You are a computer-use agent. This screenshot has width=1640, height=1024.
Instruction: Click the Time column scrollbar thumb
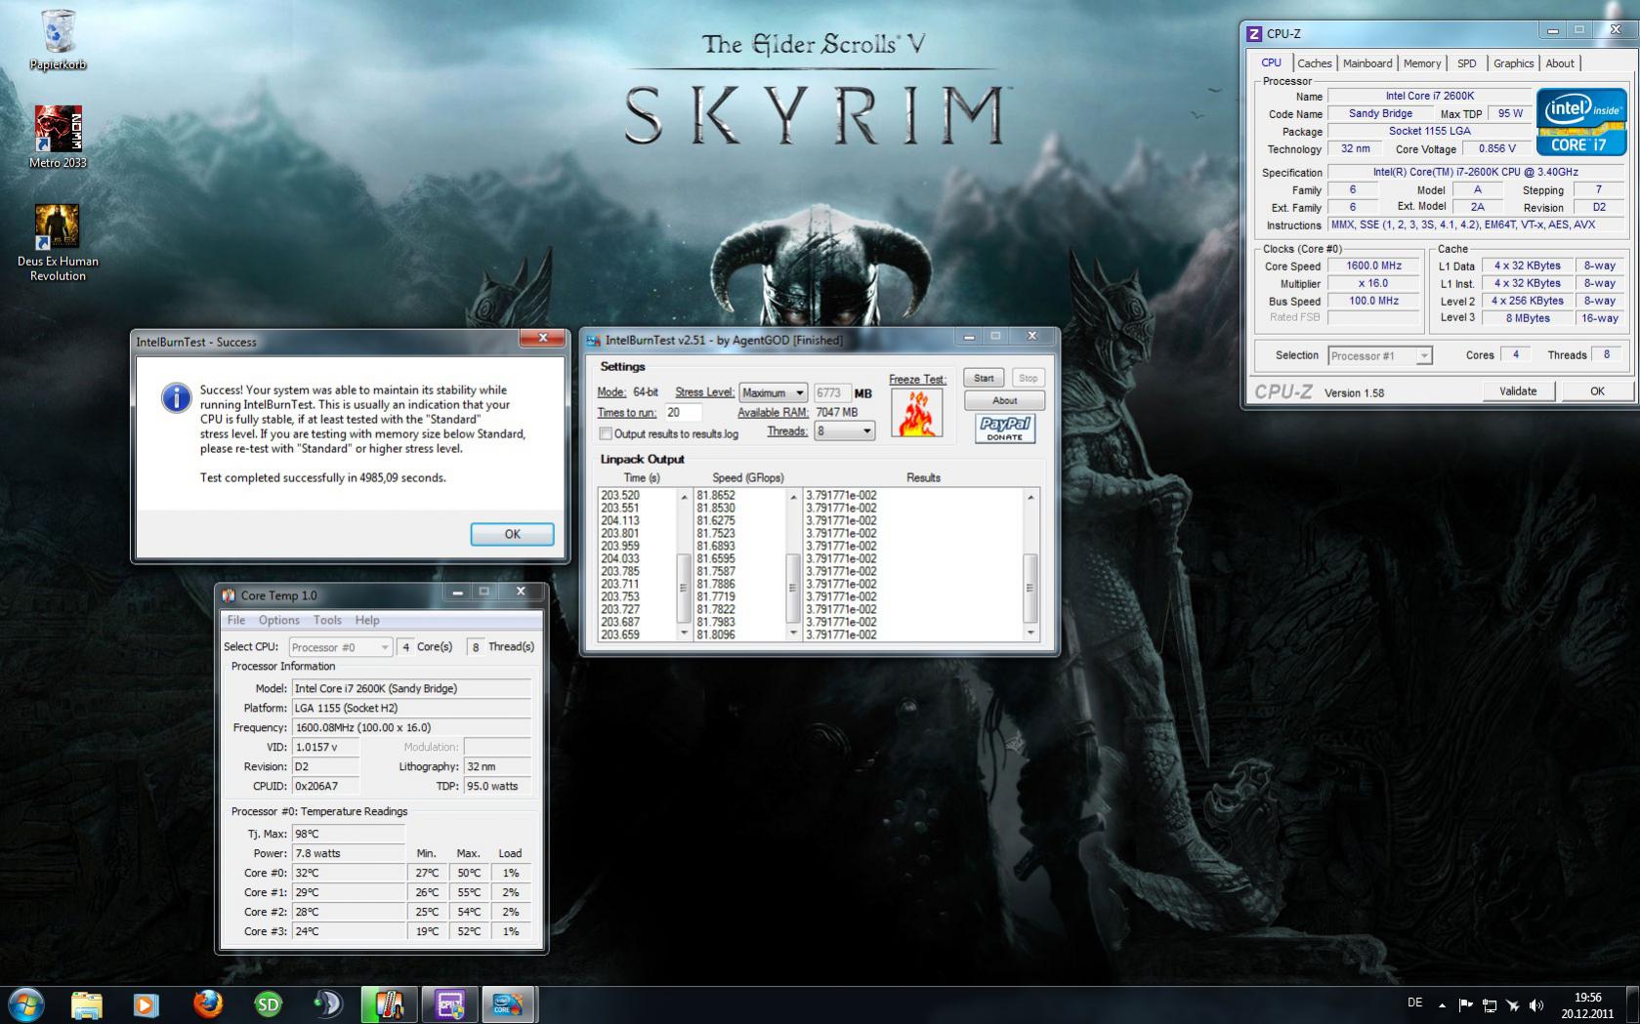[x=684, y=588]
